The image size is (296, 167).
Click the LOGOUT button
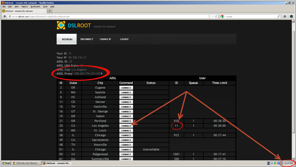pos(124,39)
